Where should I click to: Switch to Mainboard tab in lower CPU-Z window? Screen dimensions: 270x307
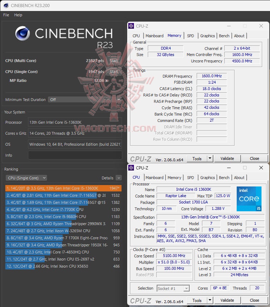(x=154, y=178)
